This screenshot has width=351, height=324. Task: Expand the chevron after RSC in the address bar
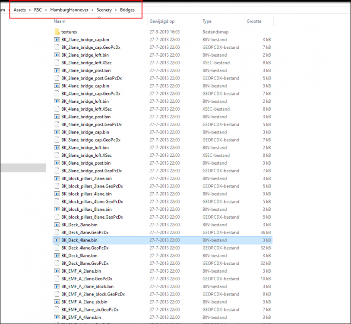[x=46, y=10]
